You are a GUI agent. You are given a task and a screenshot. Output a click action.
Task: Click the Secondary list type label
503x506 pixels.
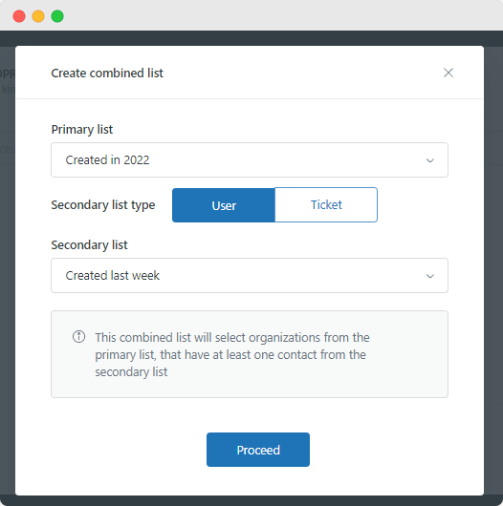(x=103, y=205)
